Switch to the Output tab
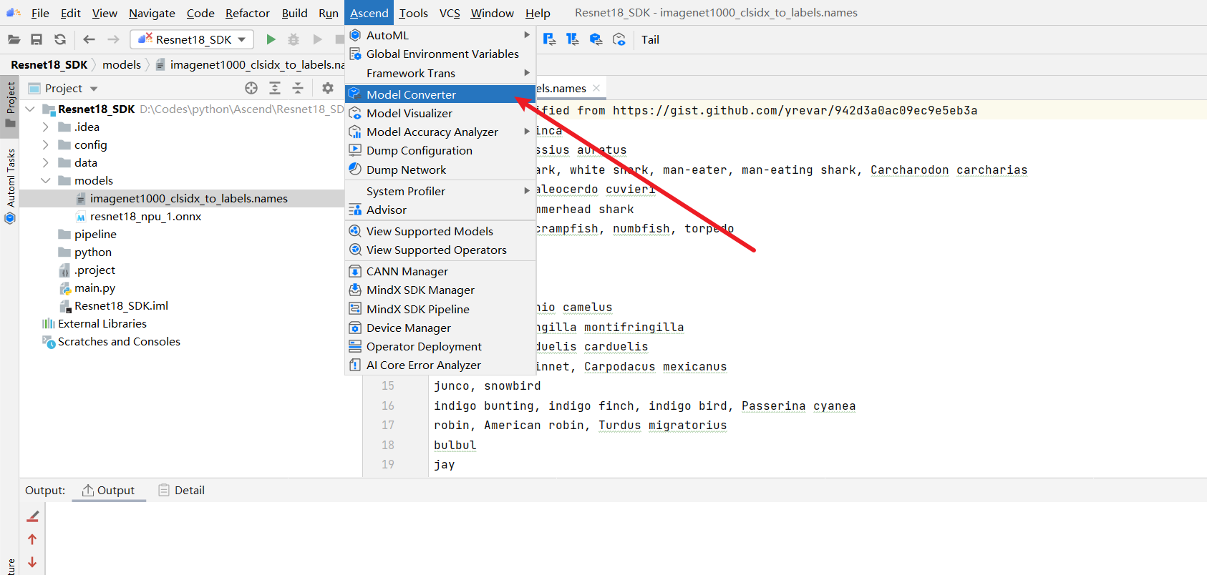 click(x=109, y=490)
